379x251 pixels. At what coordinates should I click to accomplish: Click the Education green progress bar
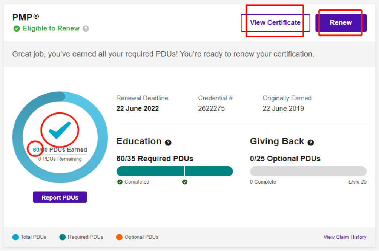pyautogui.click(x=175, y=171)
